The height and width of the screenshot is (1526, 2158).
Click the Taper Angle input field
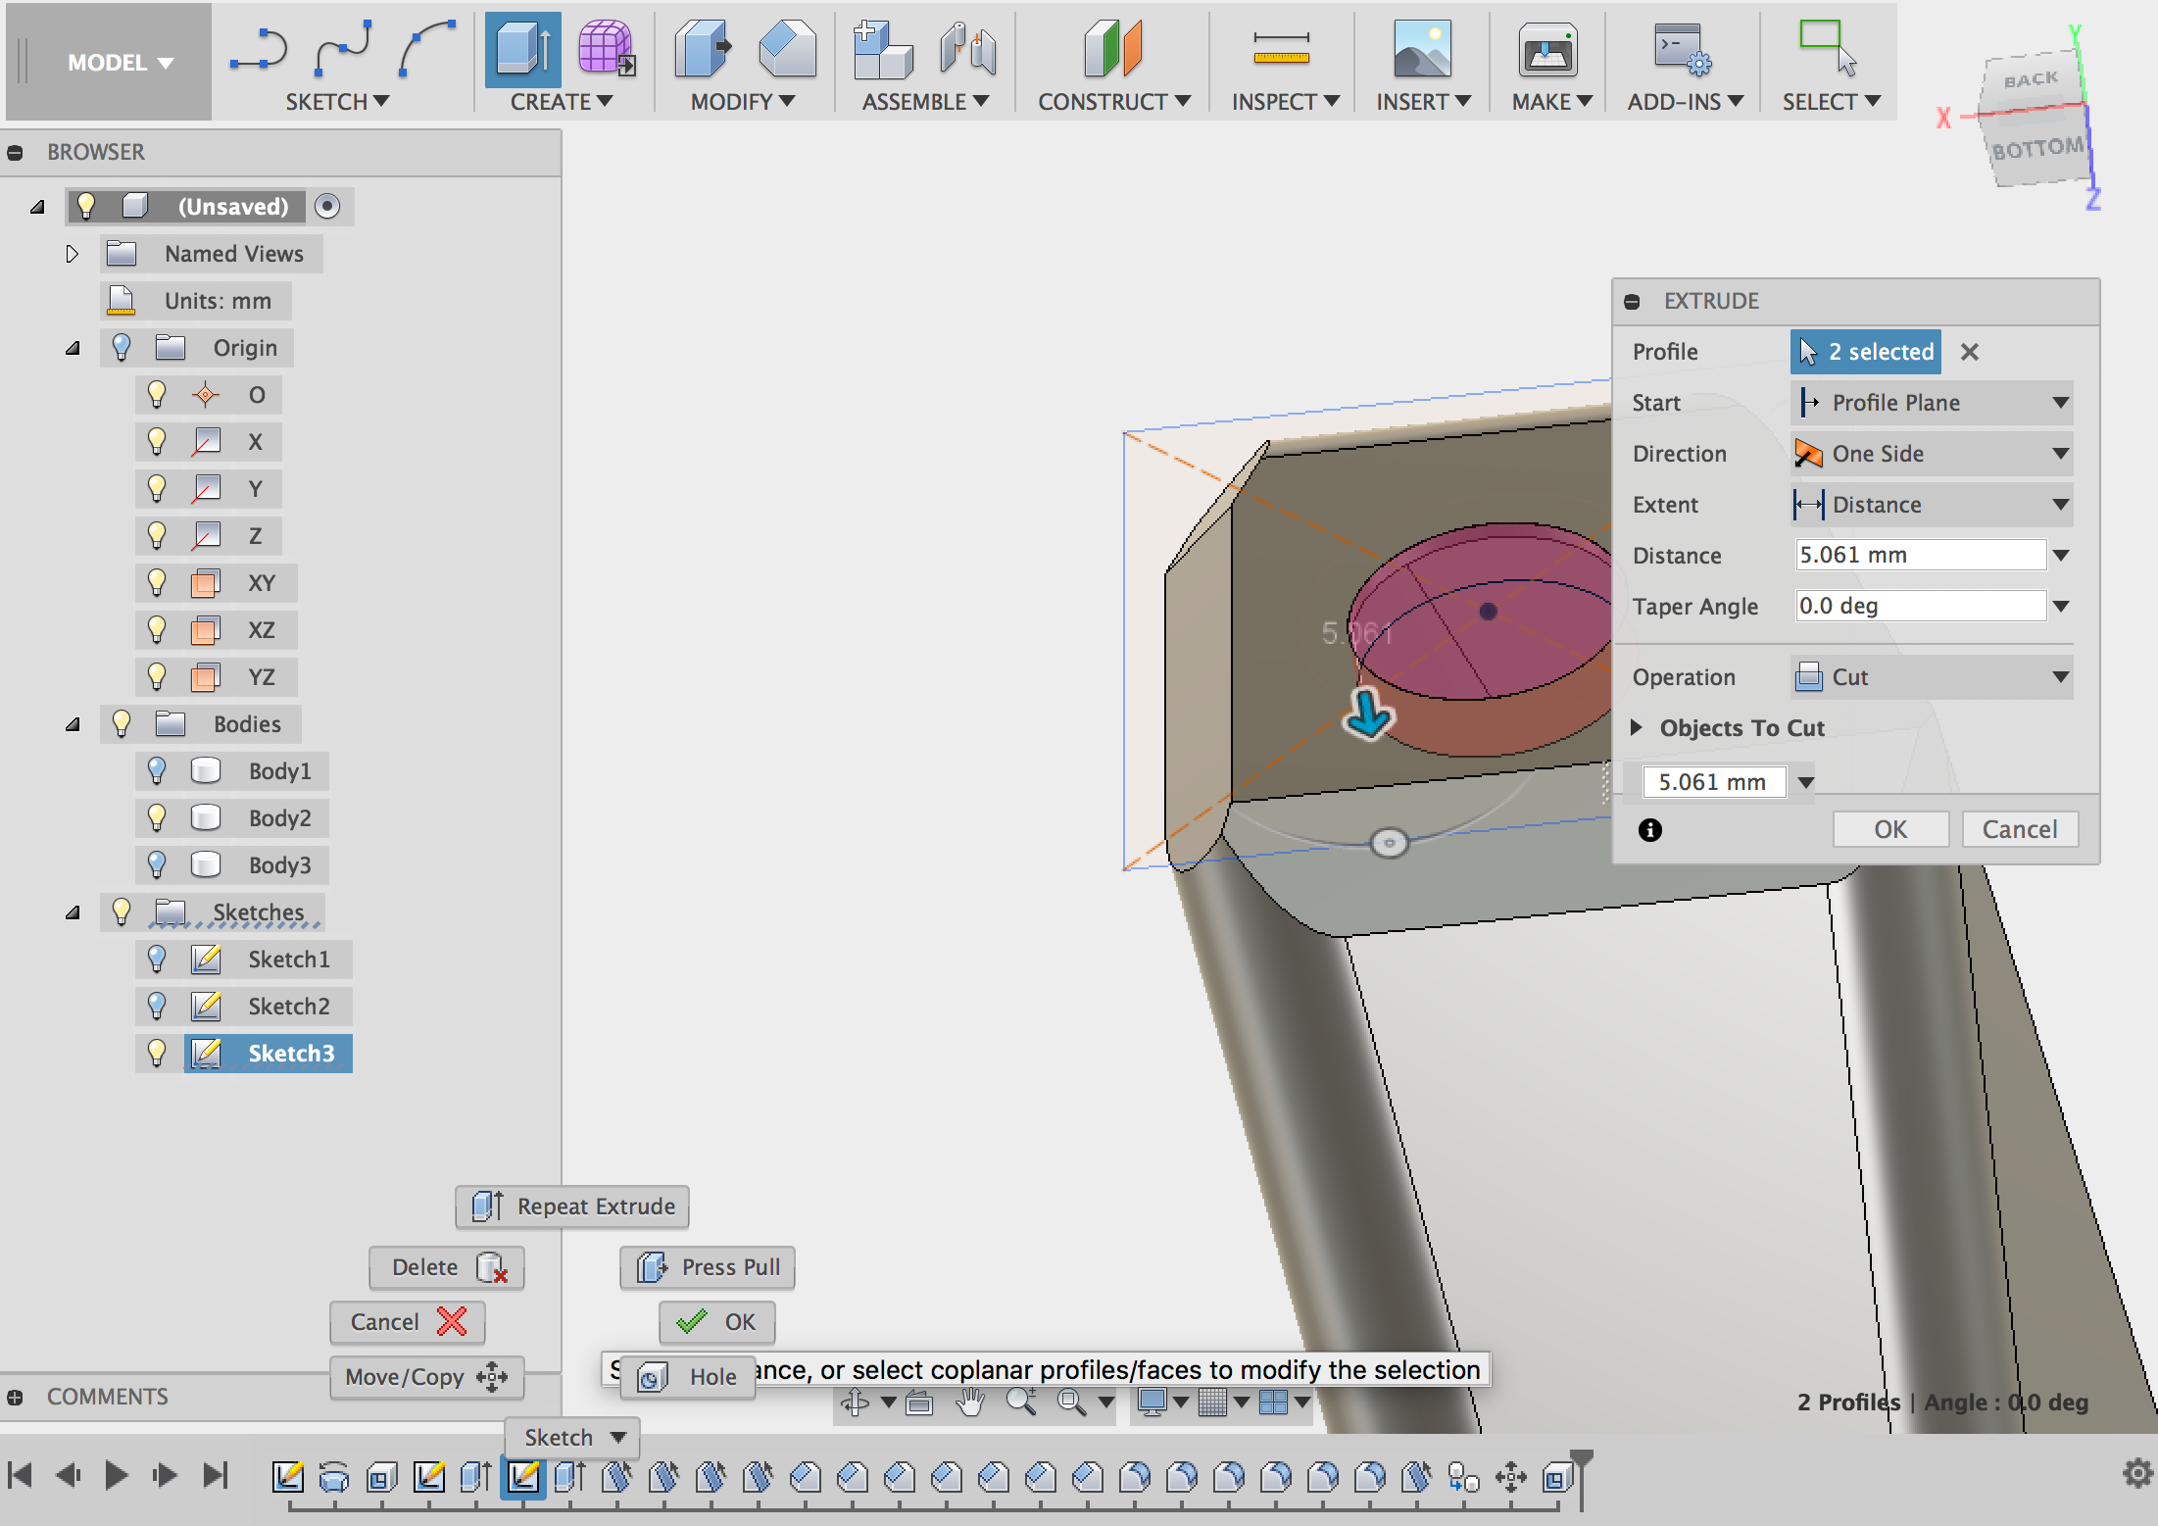(1920, 607)
